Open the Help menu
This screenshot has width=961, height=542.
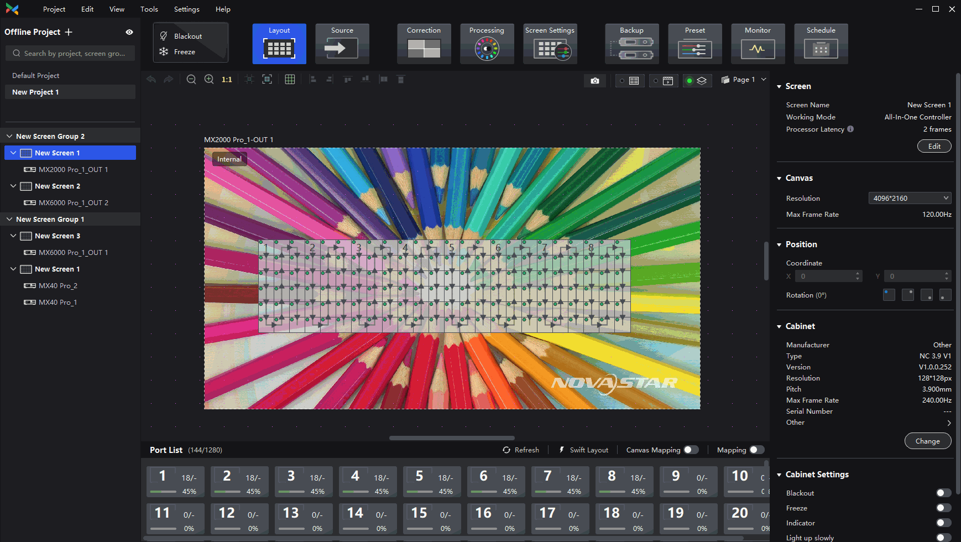pos(223,9)
